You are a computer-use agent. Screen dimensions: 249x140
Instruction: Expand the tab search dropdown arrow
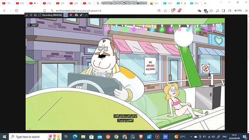click(221, 2)
